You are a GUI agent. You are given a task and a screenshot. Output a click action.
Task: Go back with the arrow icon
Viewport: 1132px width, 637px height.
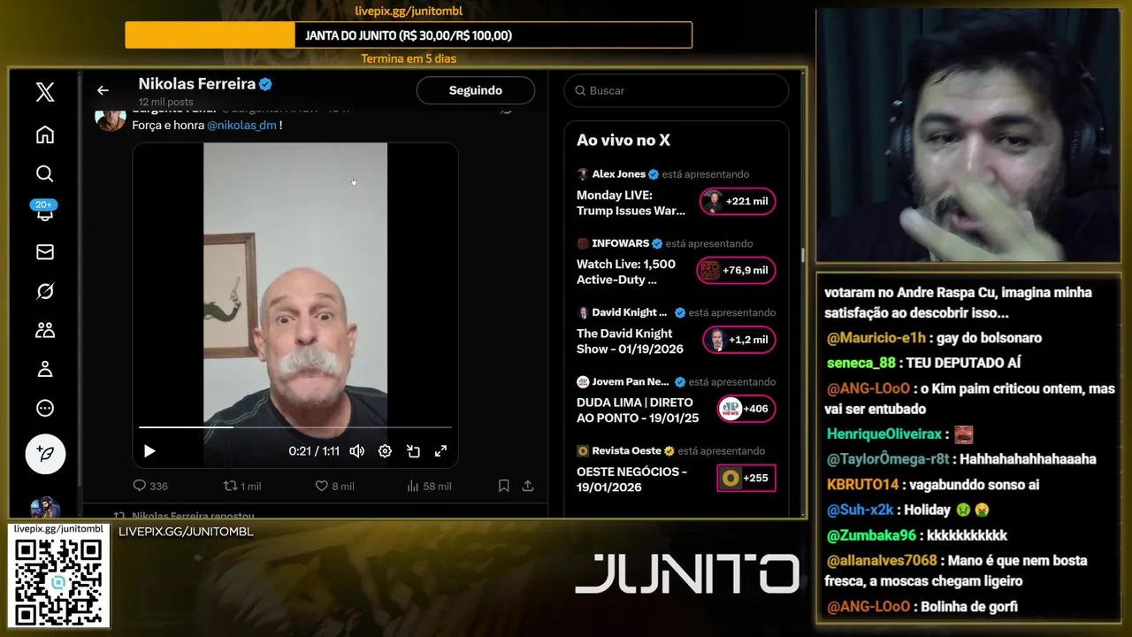pyautogui.click(x=103, y=90)
